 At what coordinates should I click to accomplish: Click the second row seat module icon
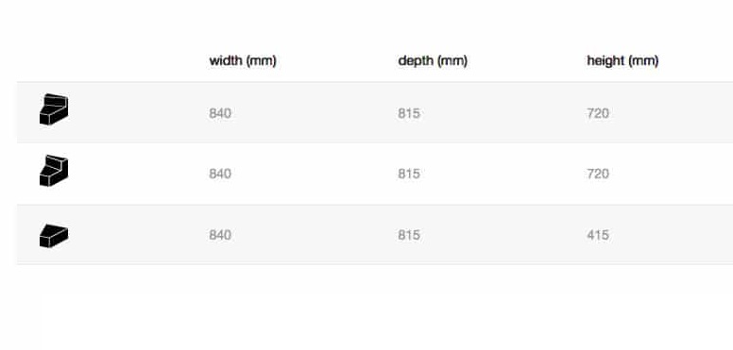54,171
